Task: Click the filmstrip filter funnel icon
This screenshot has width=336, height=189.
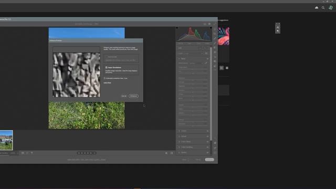Action: [31, 153]
